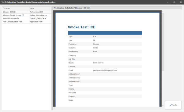The image size is (184, 112).
Task: Minimize the Verify Documents window
Action: [x=168, y=2]
